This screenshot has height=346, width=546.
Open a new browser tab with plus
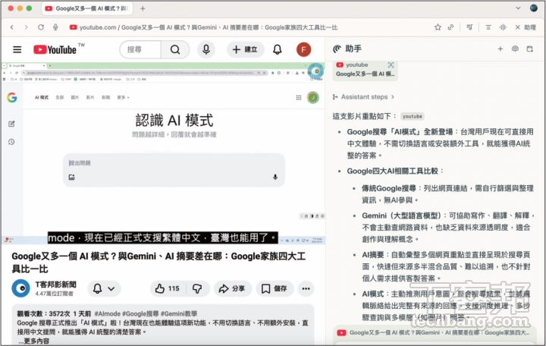pyautogui.click(x=143, y=8)
